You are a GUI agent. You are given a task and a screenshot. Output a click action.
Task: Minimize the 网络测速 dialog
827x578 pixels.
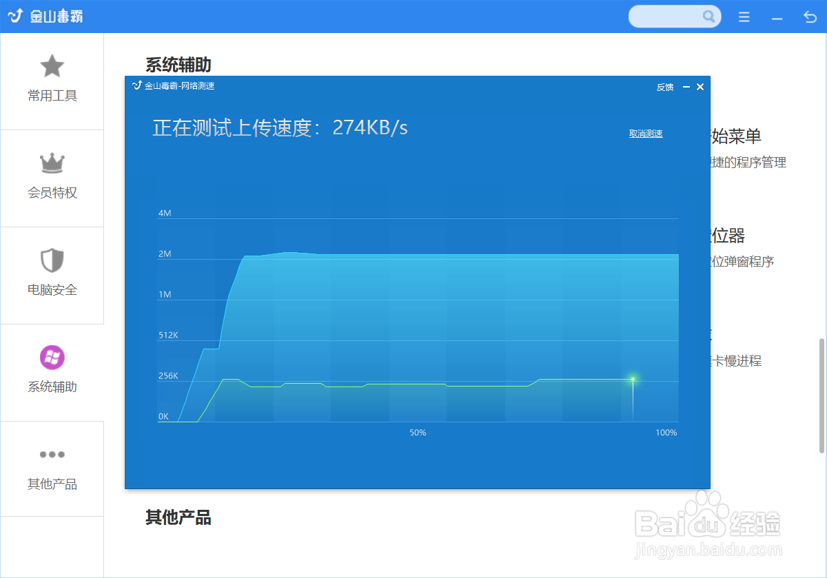(x=686, y=87)
